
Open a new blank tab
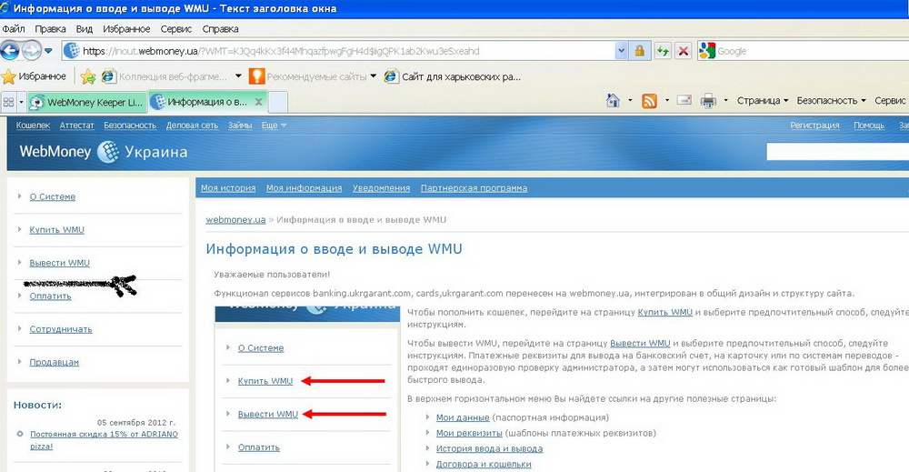(x=277, y=102)
